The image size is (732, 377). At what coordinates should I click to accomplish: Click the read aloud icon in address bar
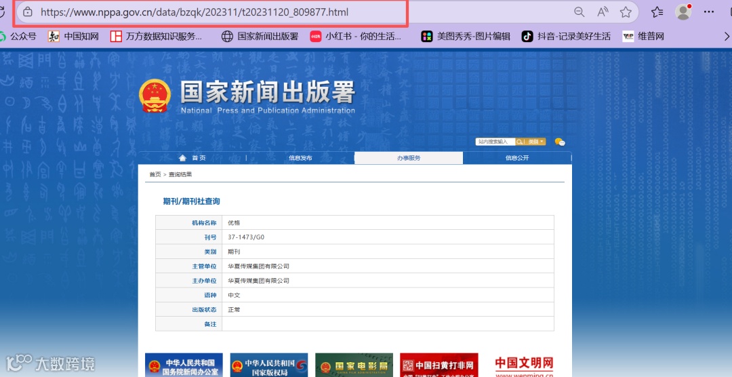[x=603, y=12]
